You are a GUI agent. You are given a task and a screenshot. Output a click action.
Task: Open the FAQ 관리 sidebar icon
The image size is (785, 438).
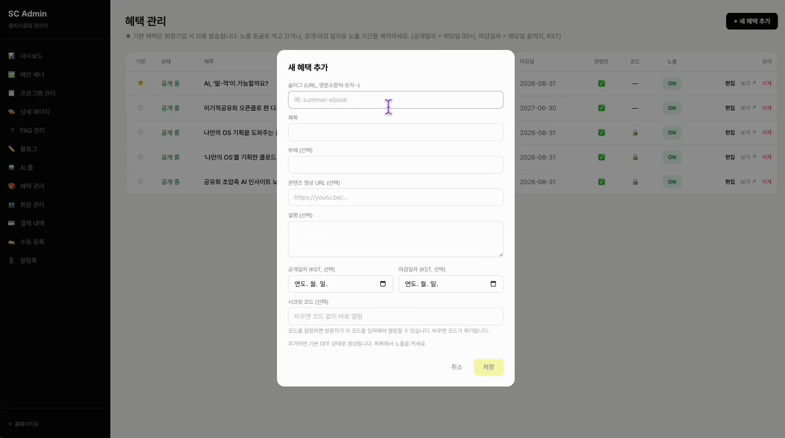click(12, 130)
